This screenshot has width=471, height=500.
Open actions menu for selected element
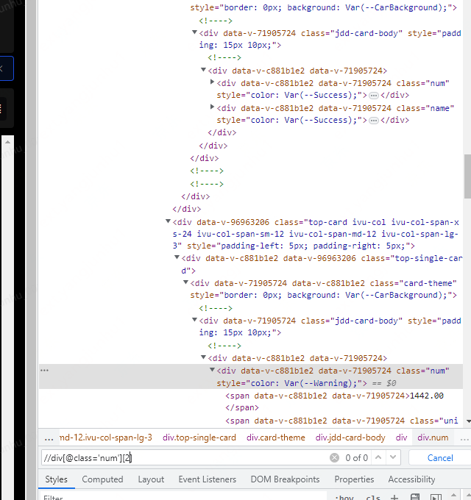(44, 371)
